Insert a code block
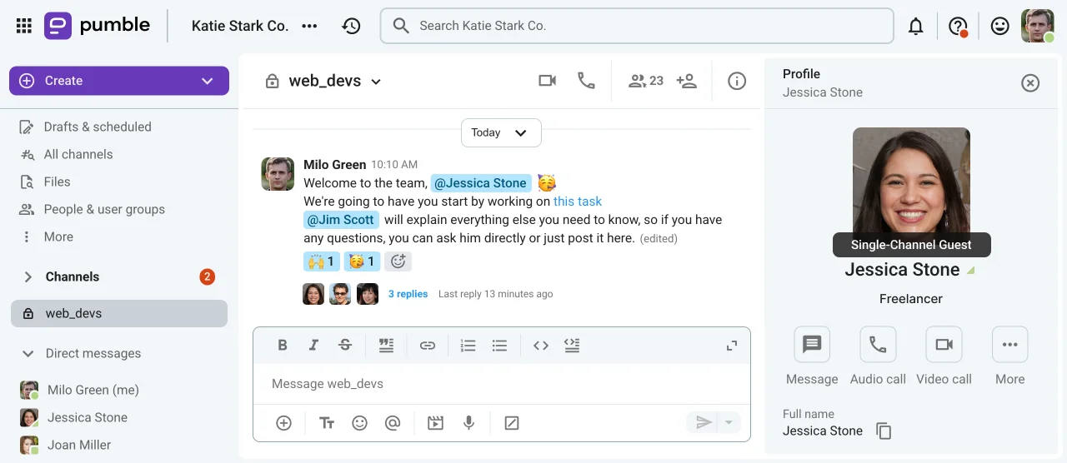1067x463 pixels. (x=572, y=346)
